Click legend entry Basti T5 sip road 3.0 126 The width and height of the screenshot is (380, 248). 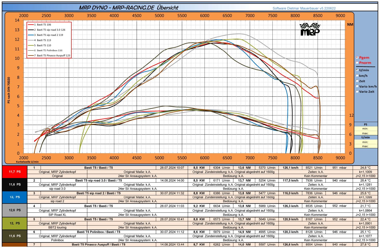[47, 30]
